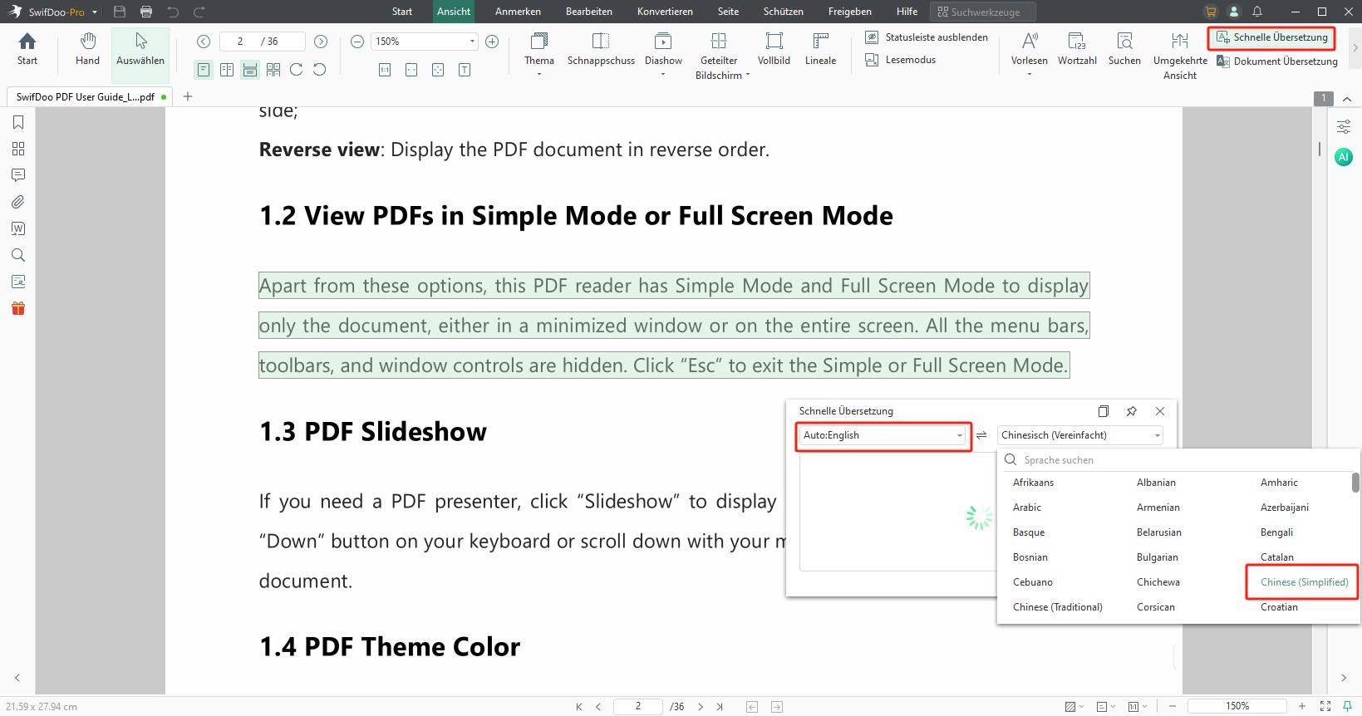Select Chinese (Simplified) language
The width and height of the screenshot is (1362, 716).
click(x=1304, y=582)
